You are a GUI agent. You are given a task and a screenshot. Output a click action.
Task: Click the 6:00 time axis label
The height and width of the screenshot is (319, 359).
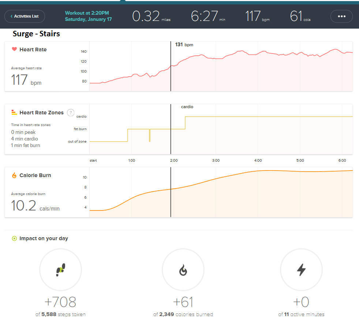pyautogui.click(x=342, y=161)
